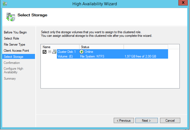This screenshot has width=190, height=130.
Task: Click the wizard icon in title bar
Action: click(x=5, y=4)
